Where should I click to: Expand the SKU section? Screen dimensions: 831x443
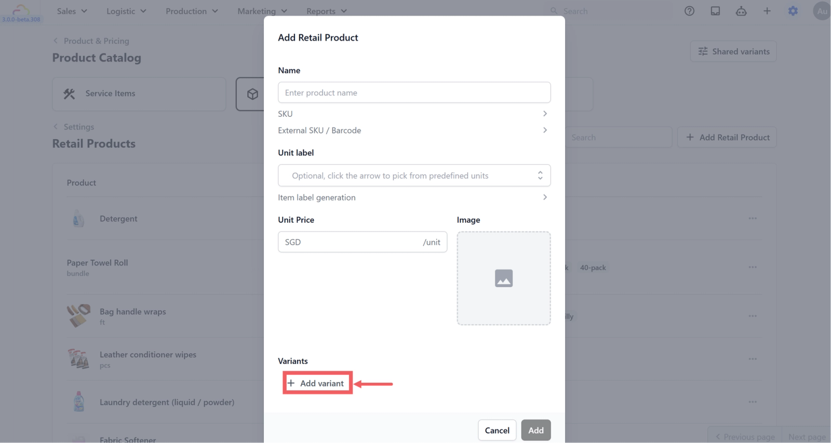point(414,114)
